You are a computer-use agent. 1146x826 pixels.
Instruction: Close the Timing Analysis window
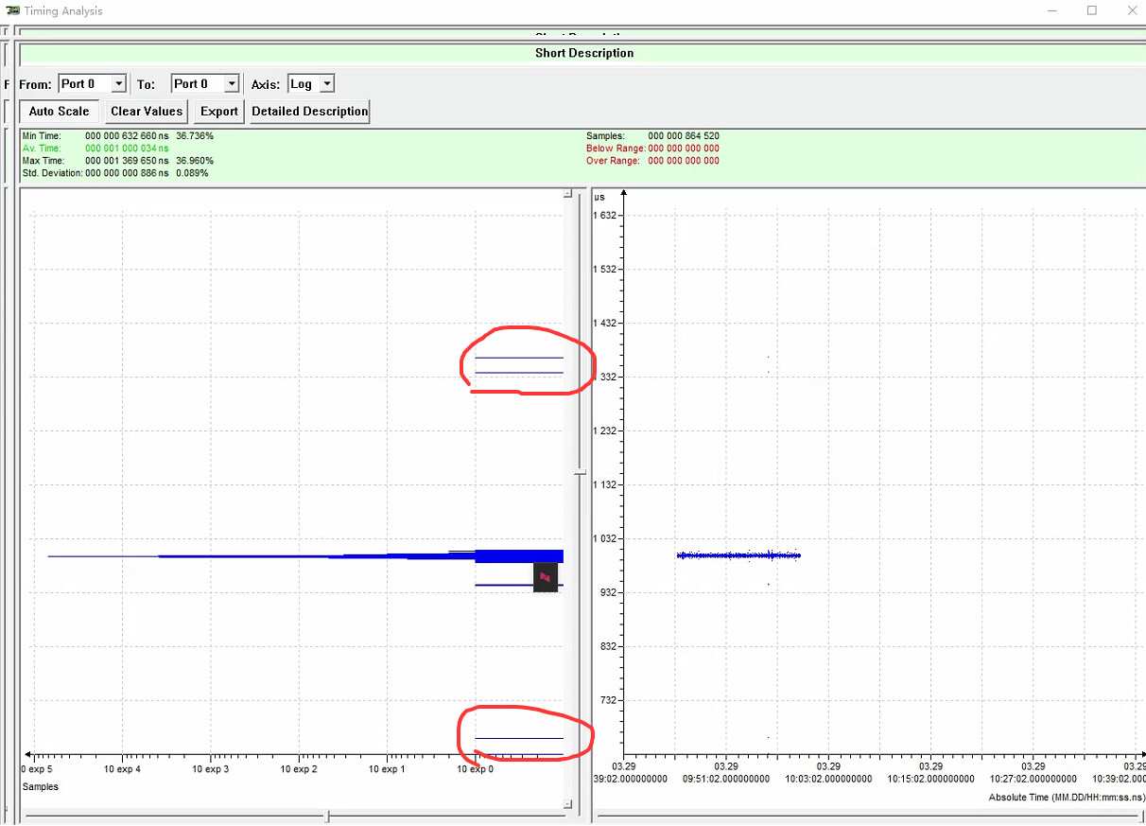[1130, 10]
